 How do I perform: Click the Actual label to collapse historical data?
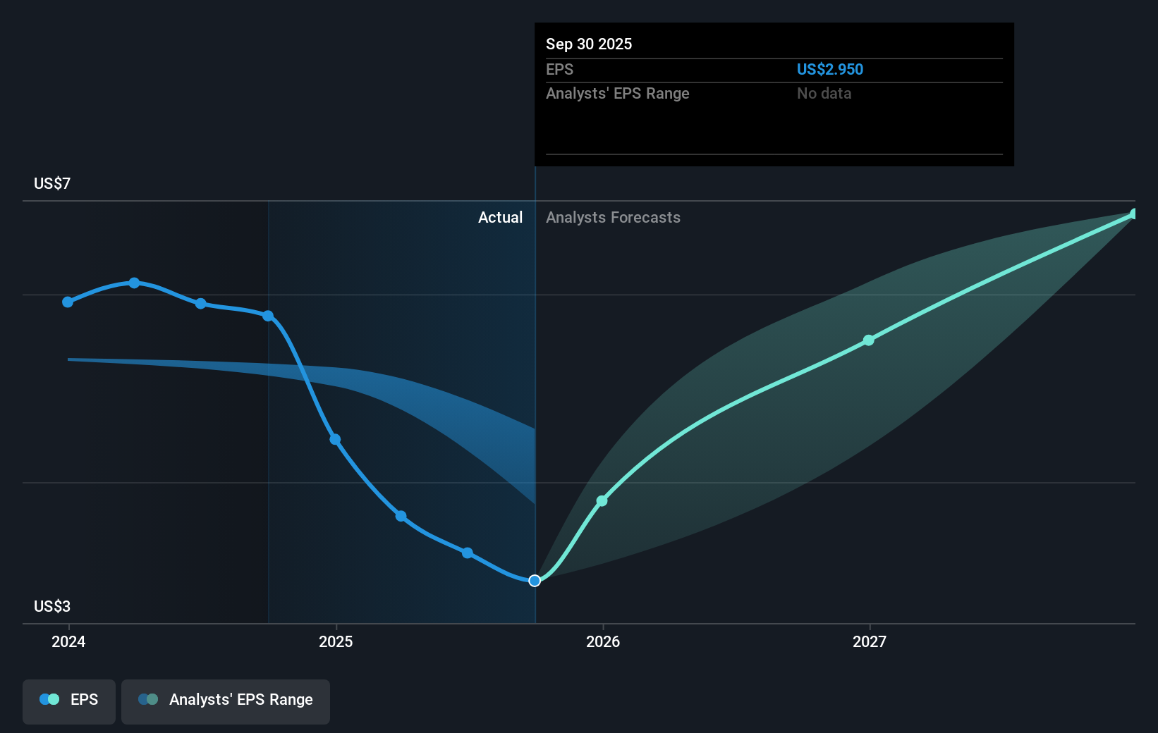coord(500,218)
